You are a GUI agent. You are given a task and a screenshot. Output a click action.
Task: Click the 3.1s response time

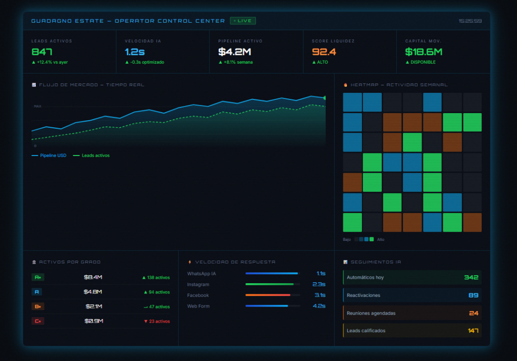click(320, 295)
